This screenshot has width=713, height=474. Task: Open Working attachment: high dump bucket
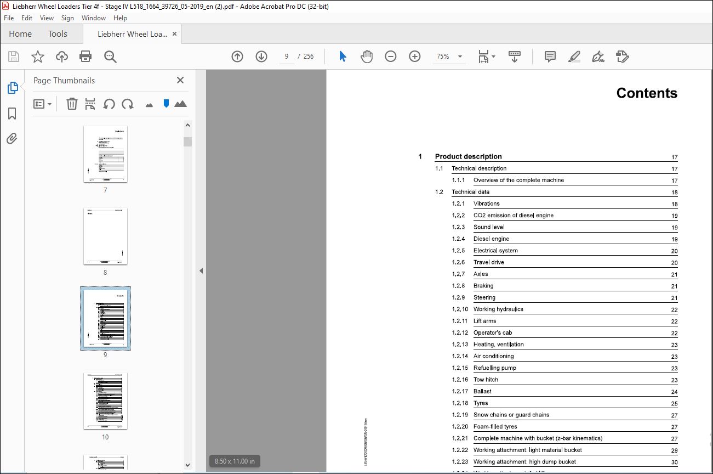coord(524,462)
